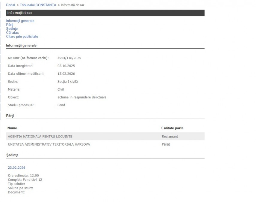Click the Complet: Fond civil 12 text

click(25, 180)
